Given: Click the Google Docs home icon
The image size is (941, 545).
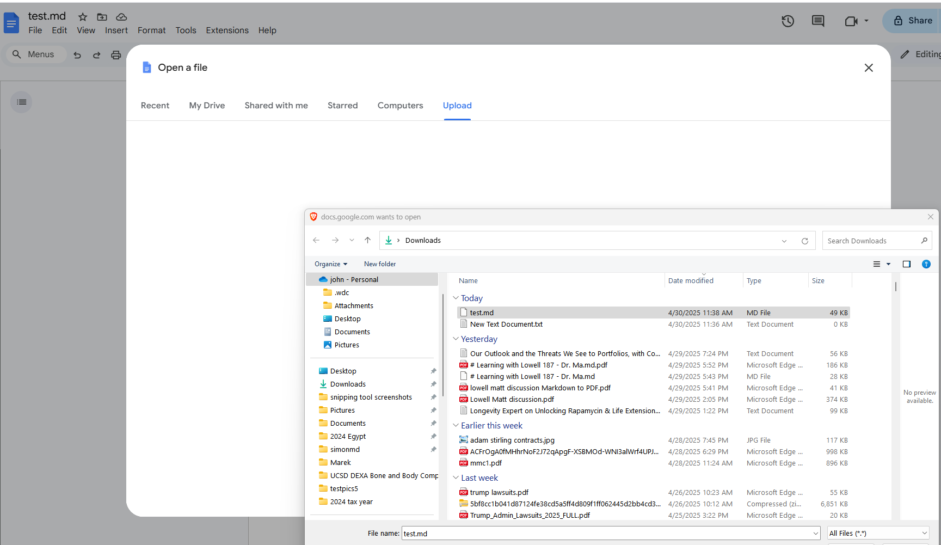Looking at the screenshot, I should (11, 23).
